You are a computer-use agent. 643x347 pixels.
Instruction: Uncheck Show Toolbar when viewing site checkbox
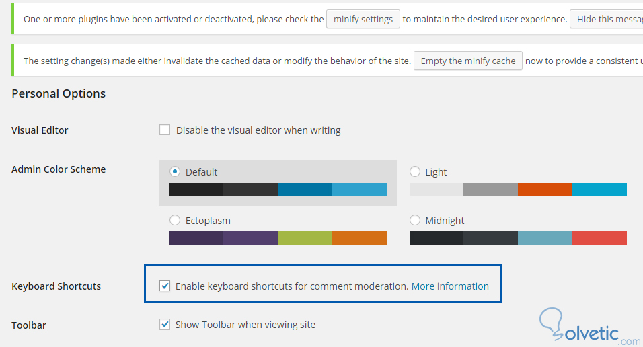[165, 325]
